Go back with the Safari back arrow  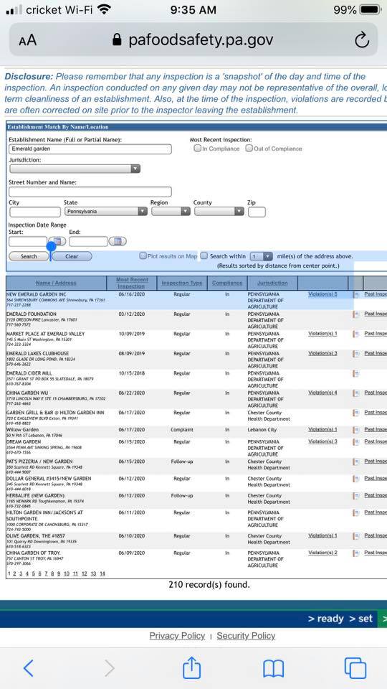28,668
